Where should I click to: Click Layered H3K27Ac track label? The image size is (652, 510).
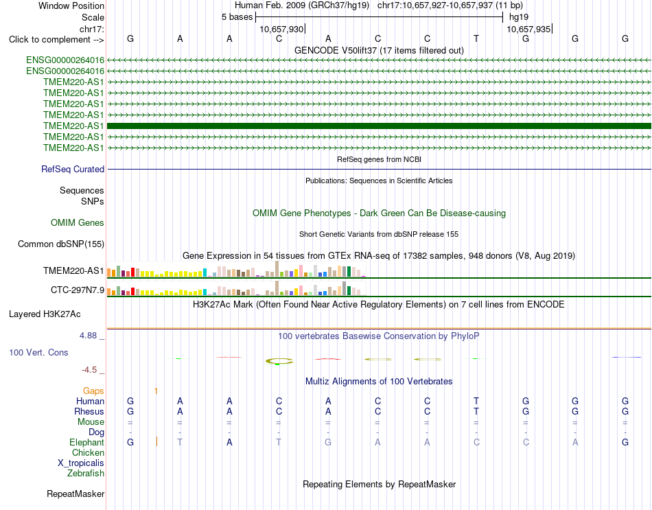tap(45, 314)
